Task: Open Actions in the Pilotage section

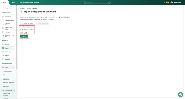Action: [7, 44]
